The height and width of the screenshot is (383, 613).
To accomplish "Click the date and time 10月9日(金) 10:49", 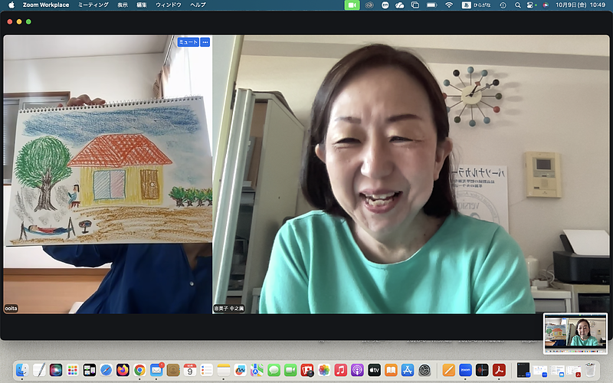I will pyautogui.click(x=580, y=5).
